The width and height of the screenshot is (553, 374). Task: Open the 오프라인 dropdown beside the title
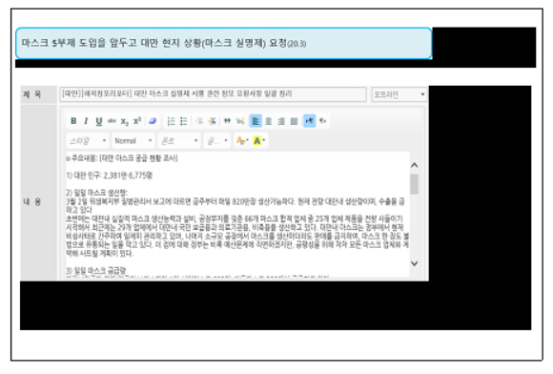(x=399, y=94)
